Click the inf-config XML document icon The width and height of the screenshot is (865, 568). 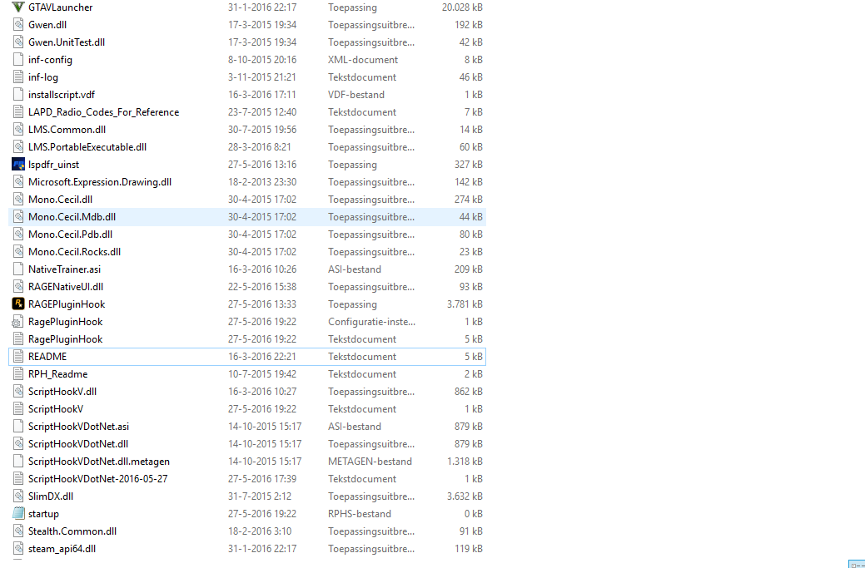click(18, 60)
